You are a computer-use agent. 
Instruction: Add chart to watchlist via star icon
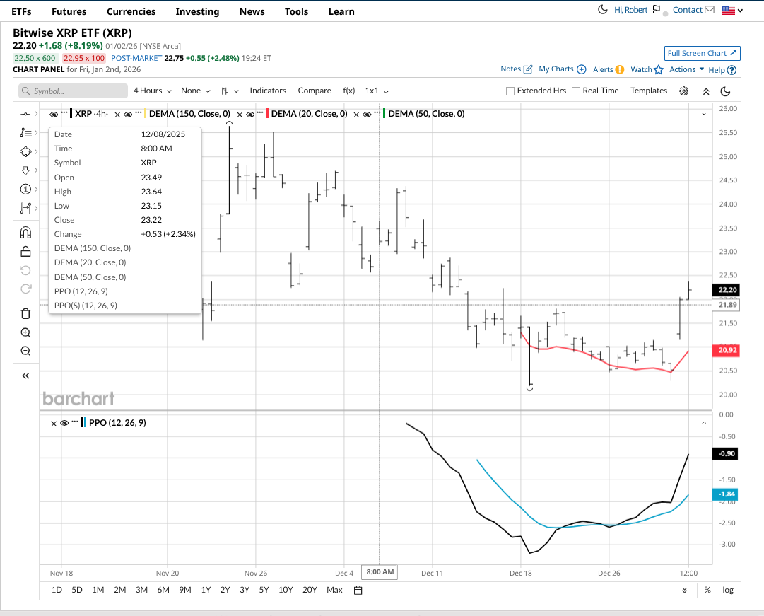pos(658,69)
